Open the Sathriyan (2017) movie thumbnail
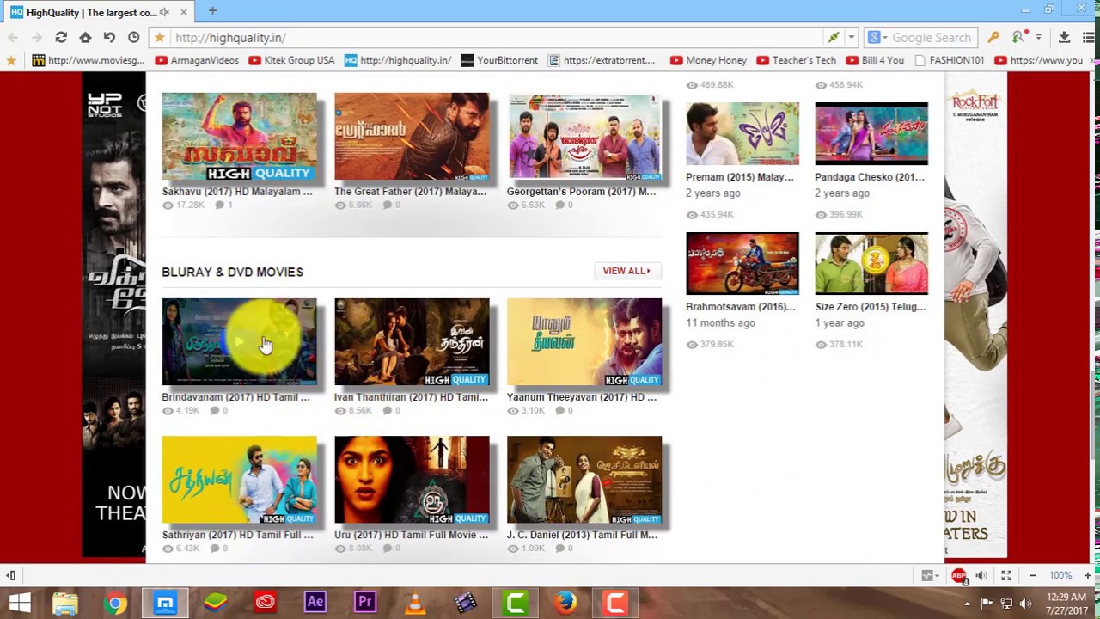 pos(239,480)
